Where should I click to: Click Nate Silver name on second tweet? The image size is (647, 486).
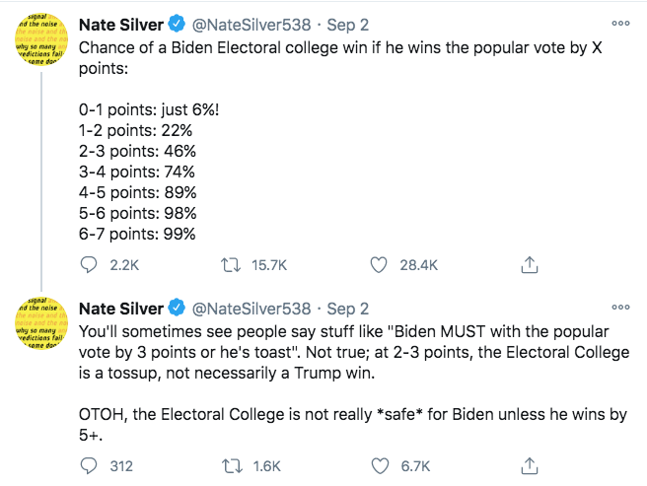(121, 309)
